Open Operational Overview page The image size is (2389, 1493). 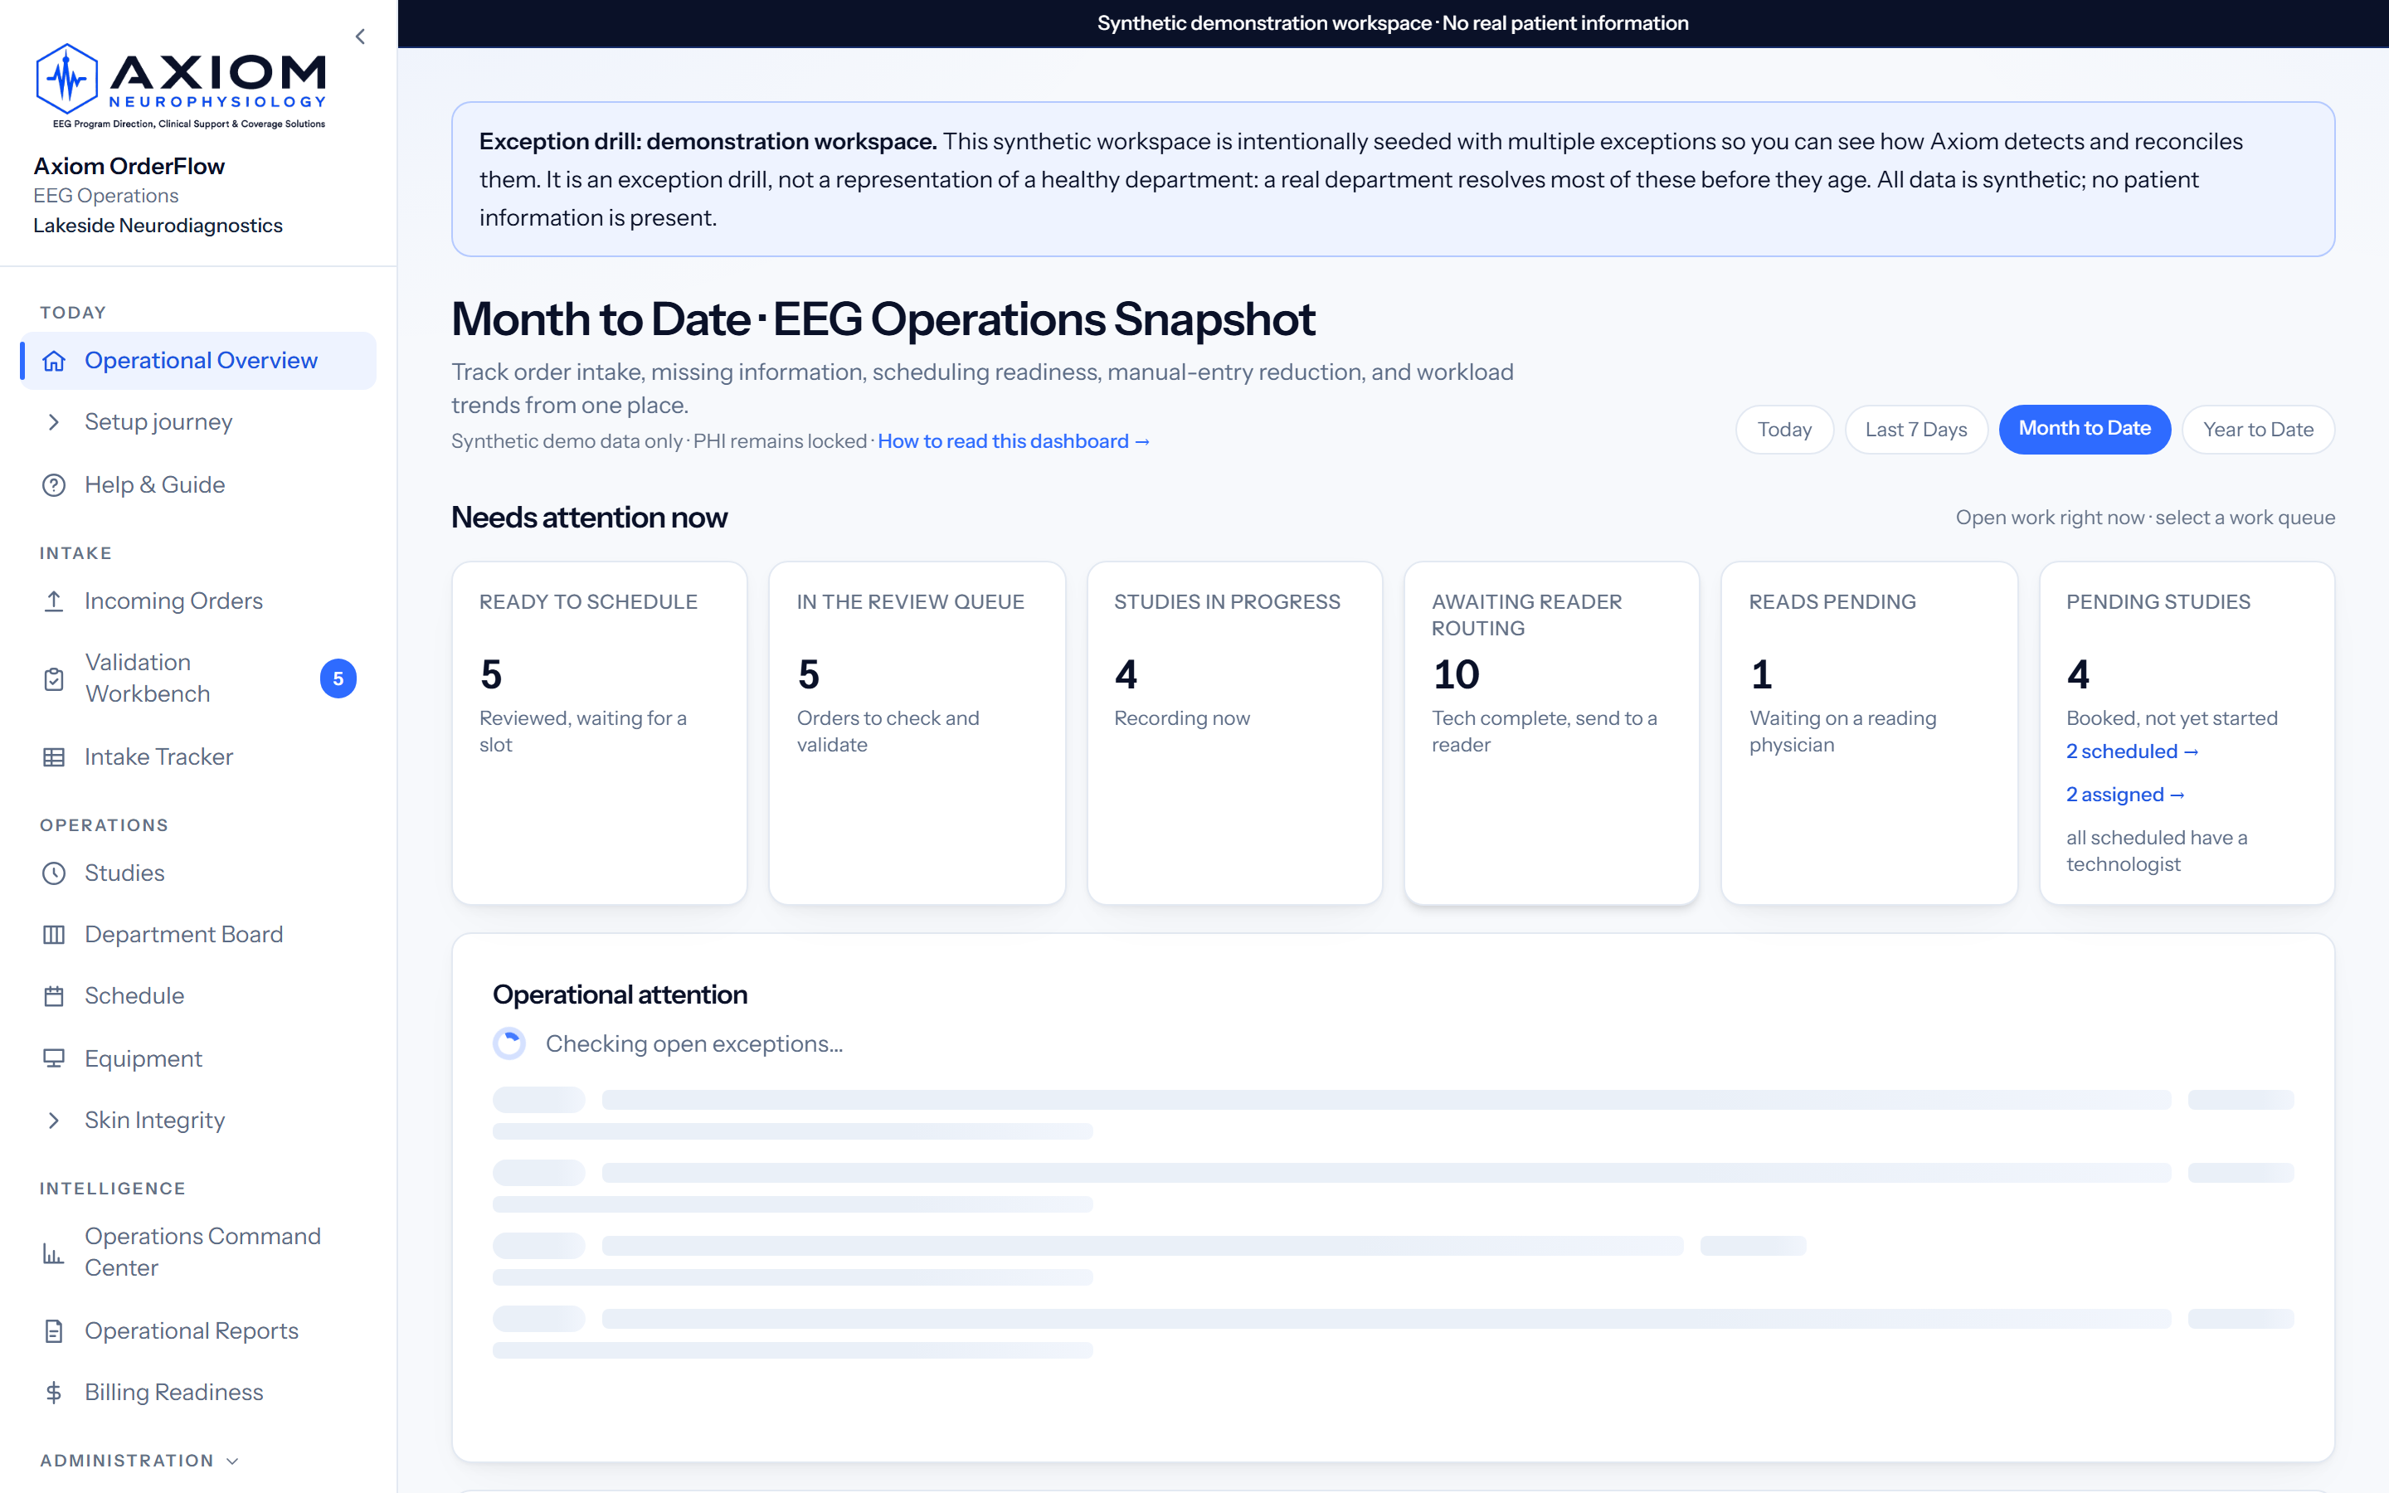(x=197, y=361)
